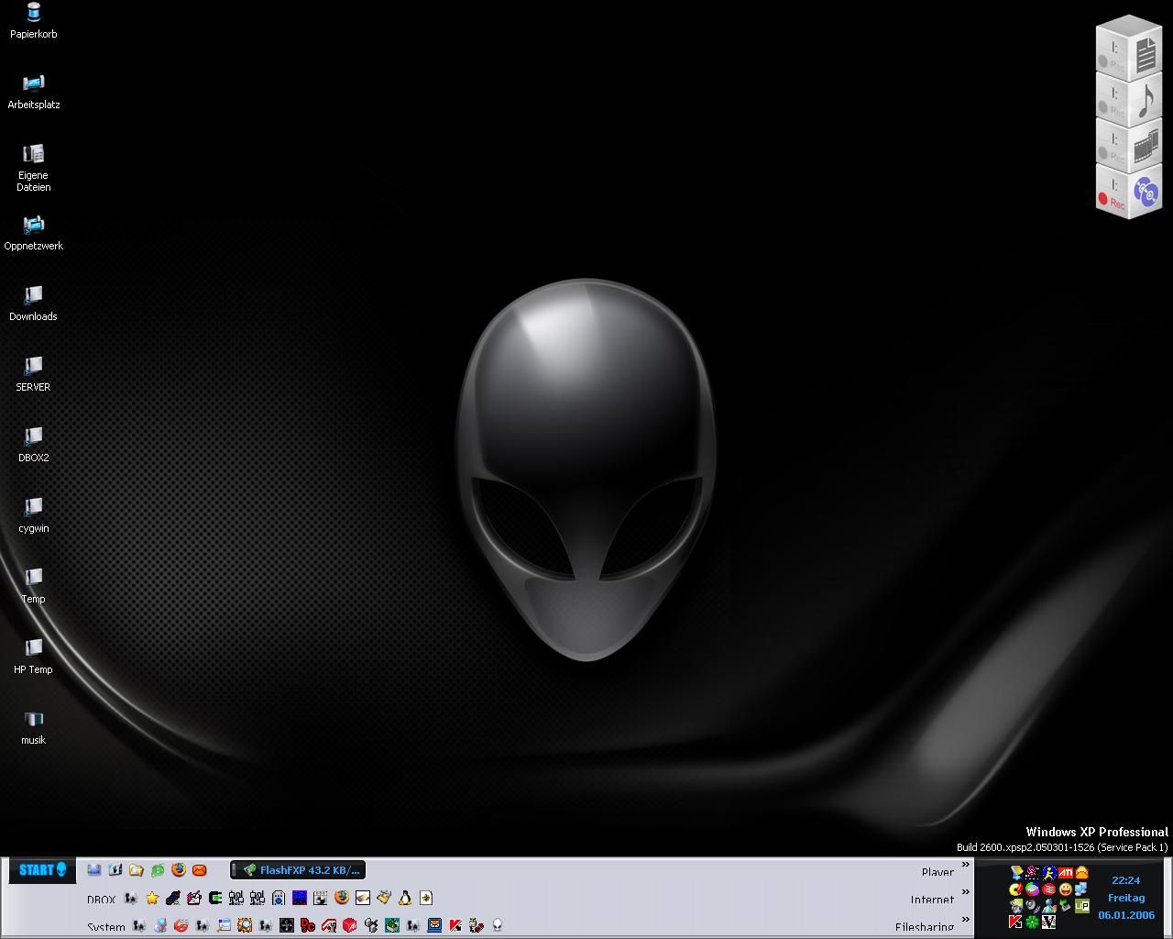Click the music note cube widget
Viewport: 1173px width, 939px height.
click(1144, 101)
